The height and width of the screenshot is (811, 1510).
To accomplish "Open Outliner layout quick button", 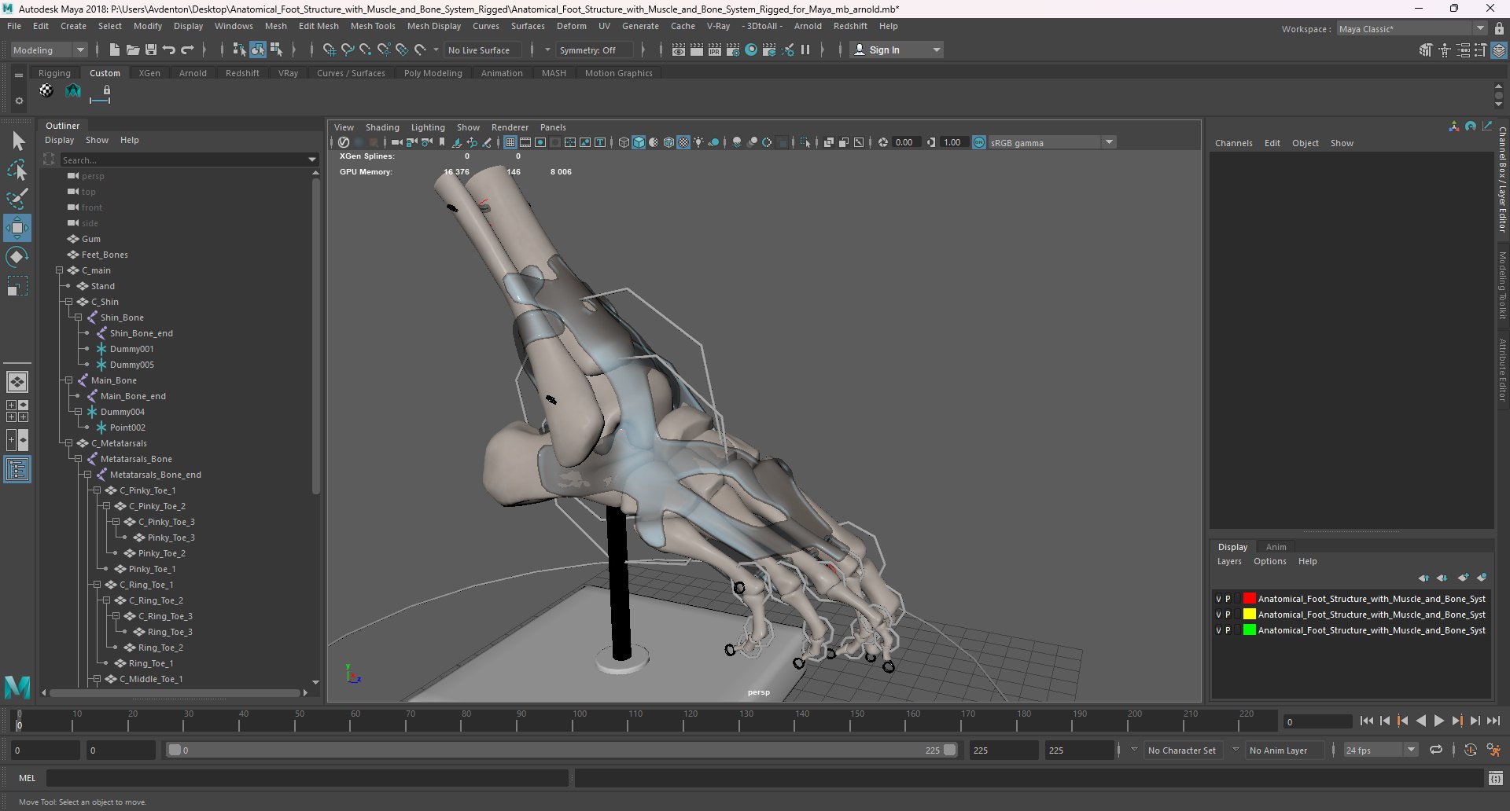I will [x=17, y=469].
